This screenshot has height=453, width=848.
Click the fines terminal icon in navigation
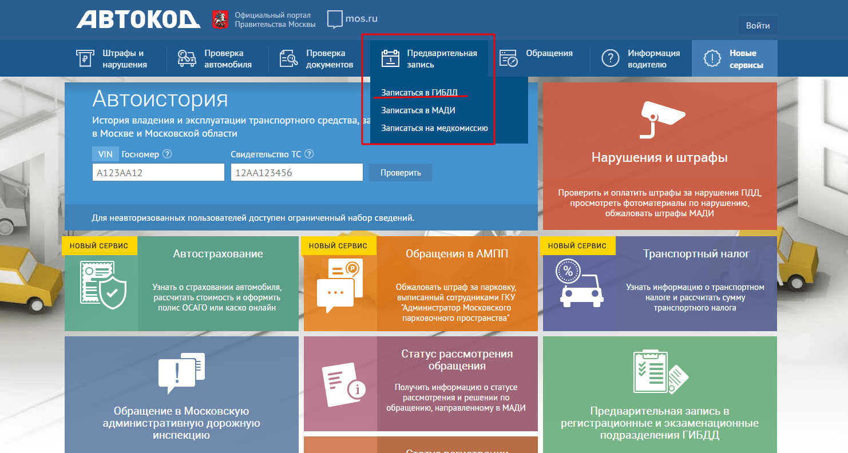(85, 58)
